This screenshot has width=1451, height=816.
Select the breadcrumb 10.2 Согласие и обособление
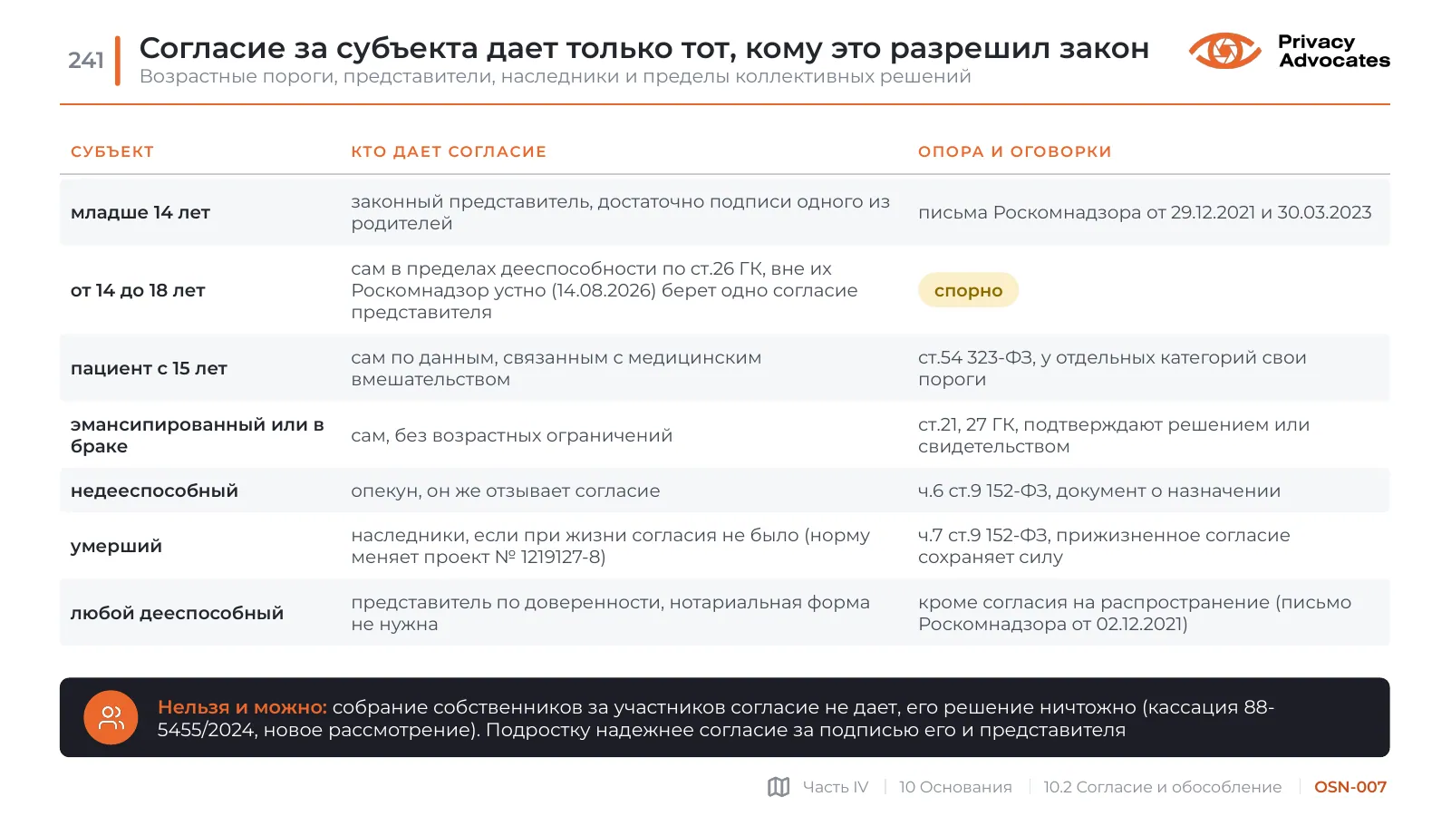1163,787
